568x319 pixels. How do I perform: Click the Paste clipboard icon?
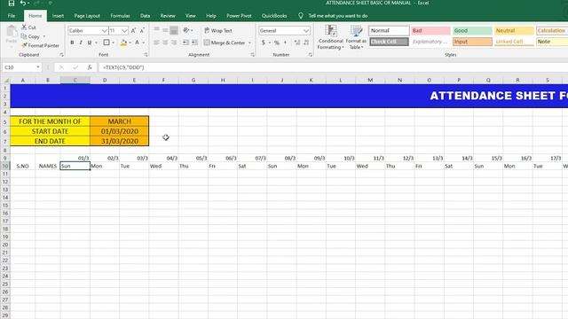point(12,32)
